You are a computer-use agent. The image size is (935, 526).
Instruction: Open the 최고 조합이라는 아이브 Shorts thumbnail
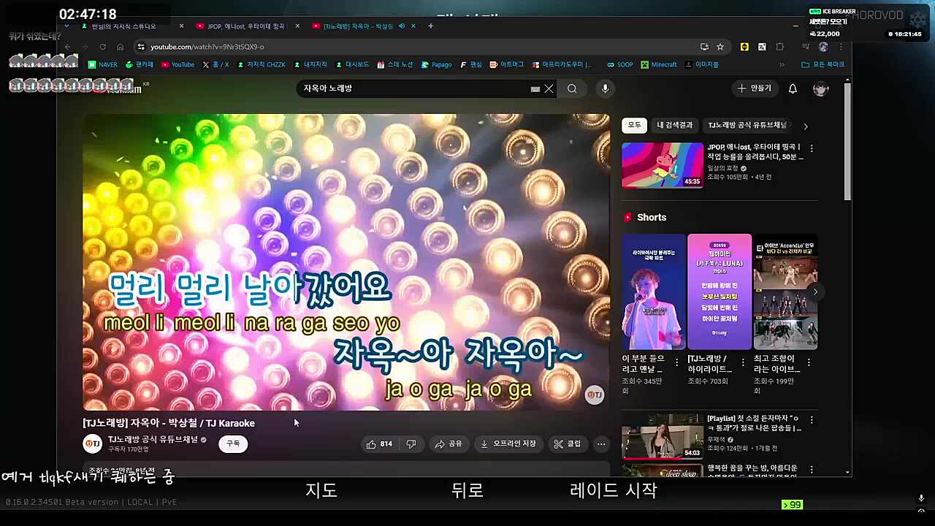click(785, 291)
